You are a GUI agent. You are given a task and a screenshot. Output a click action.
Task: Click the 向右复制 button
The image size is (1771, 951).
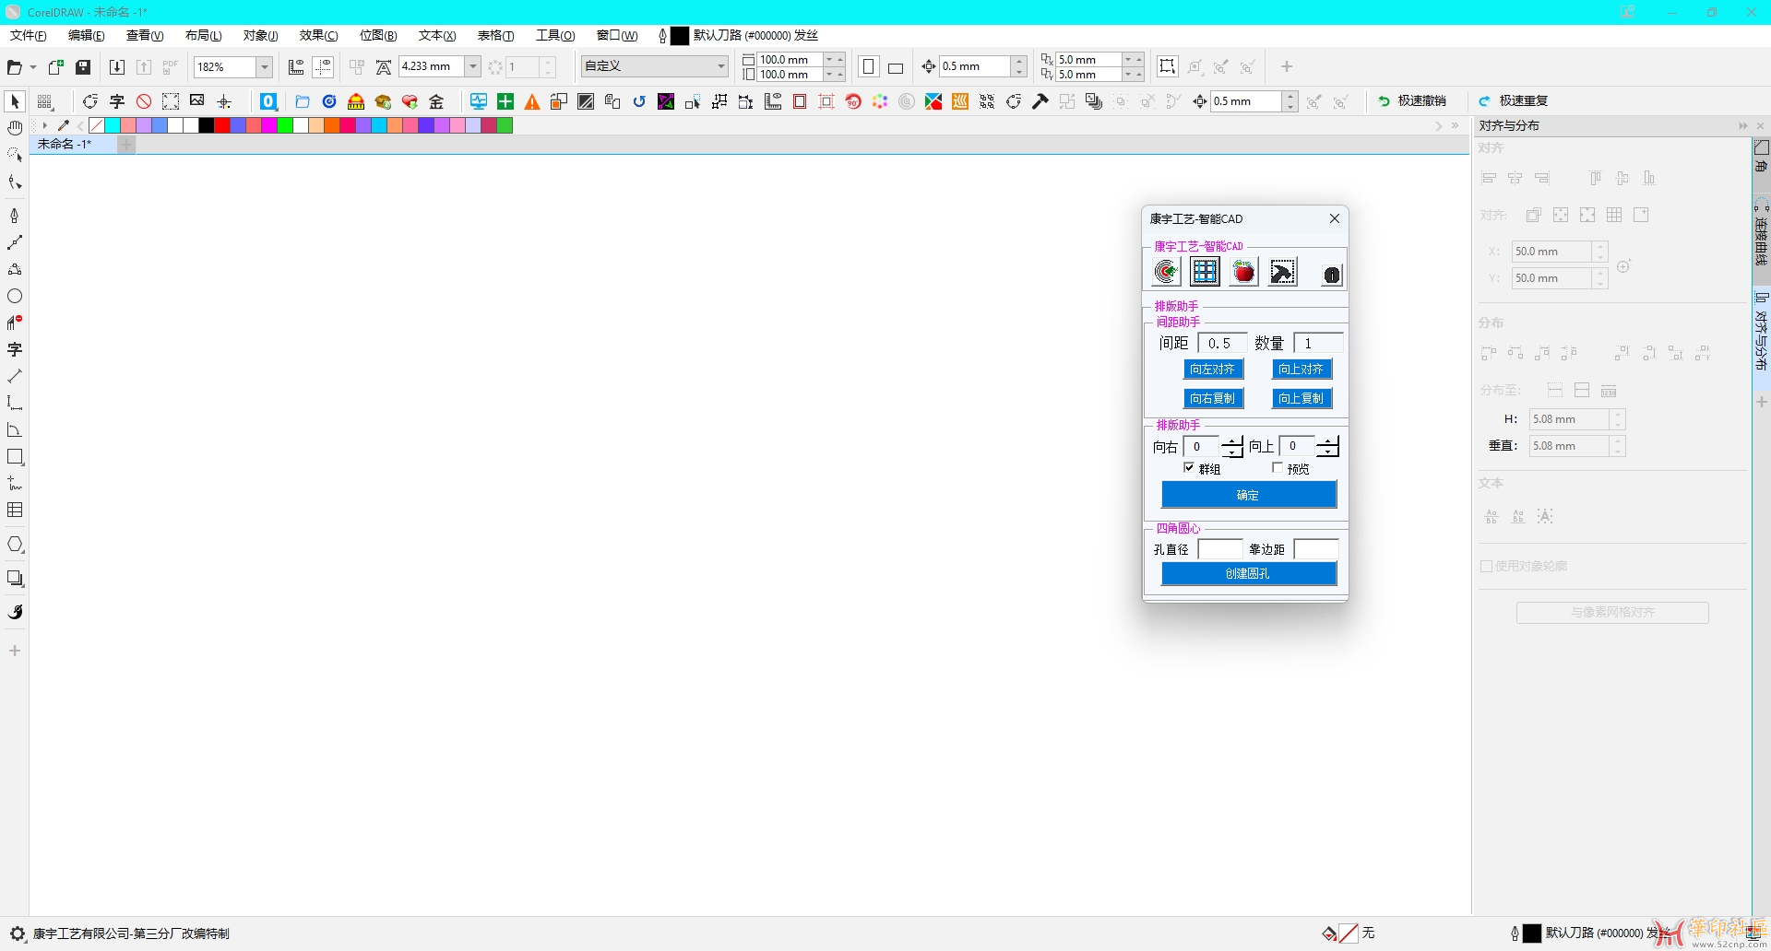pyautogui.click(x=1213, y=399)
